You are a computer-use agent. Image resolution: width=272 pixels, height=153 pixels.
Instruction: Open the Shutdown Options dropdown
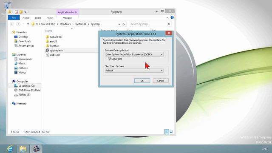134,71
